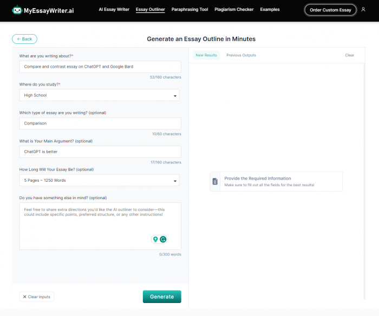The image size is (379, 316).
Task: Go to the Paraphrasing Tool page
Action: (190, 9)
